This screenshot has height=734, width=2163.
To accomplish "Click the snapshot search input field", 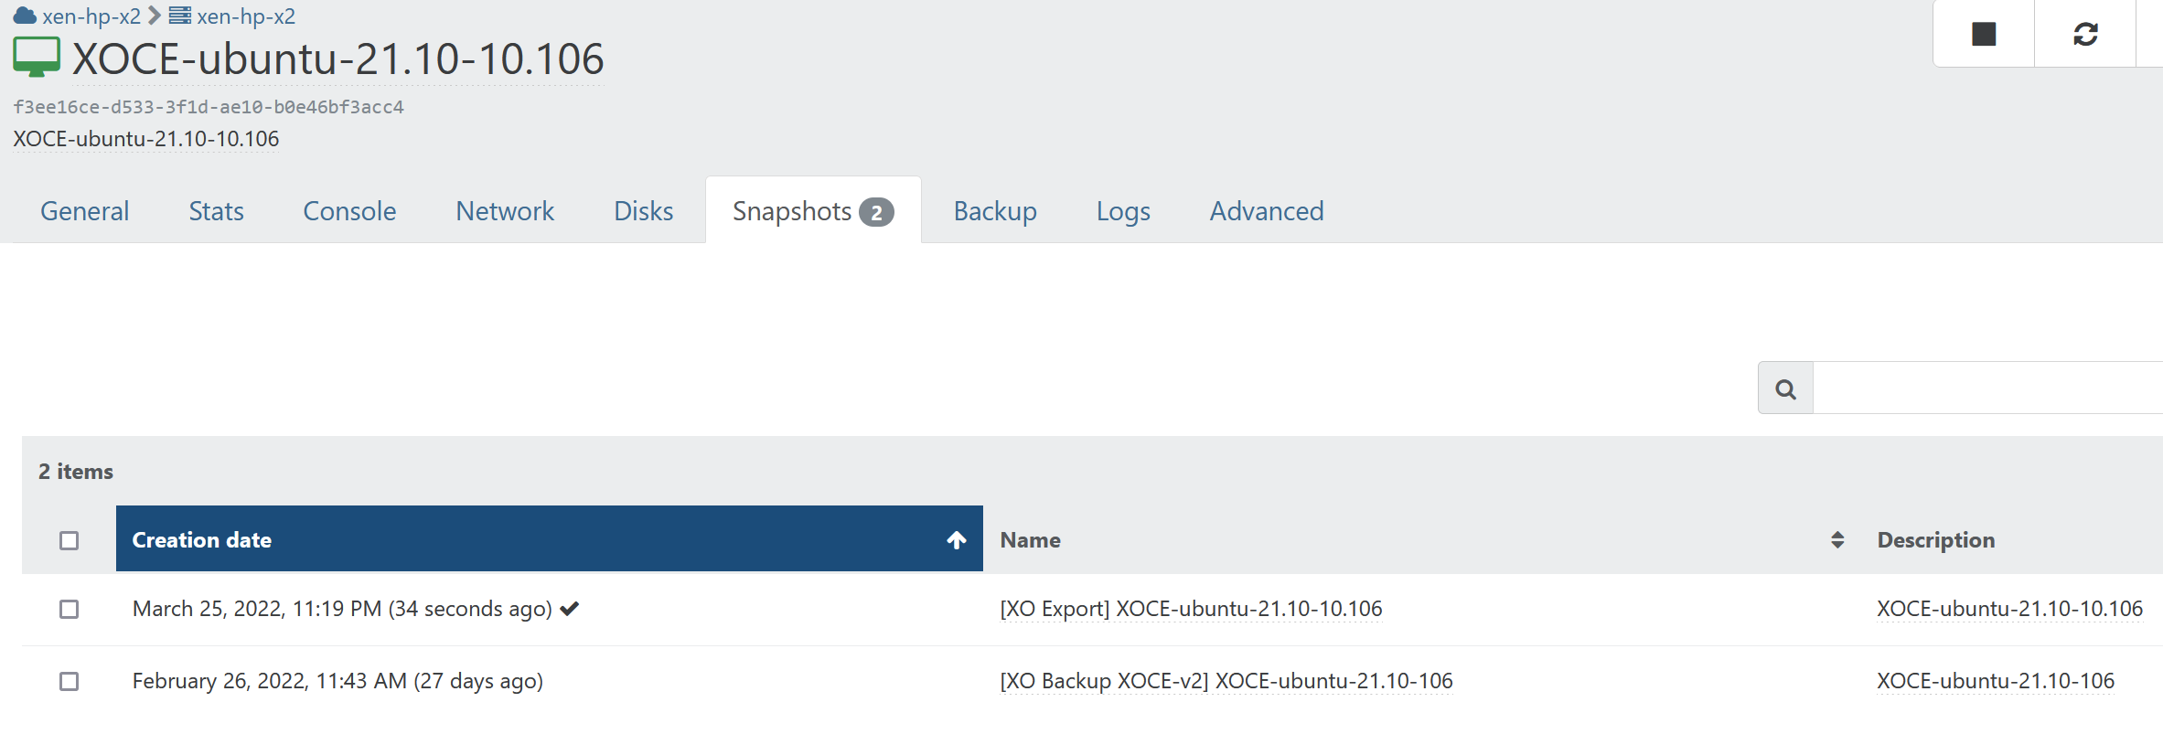I will tap(1987, 388).
